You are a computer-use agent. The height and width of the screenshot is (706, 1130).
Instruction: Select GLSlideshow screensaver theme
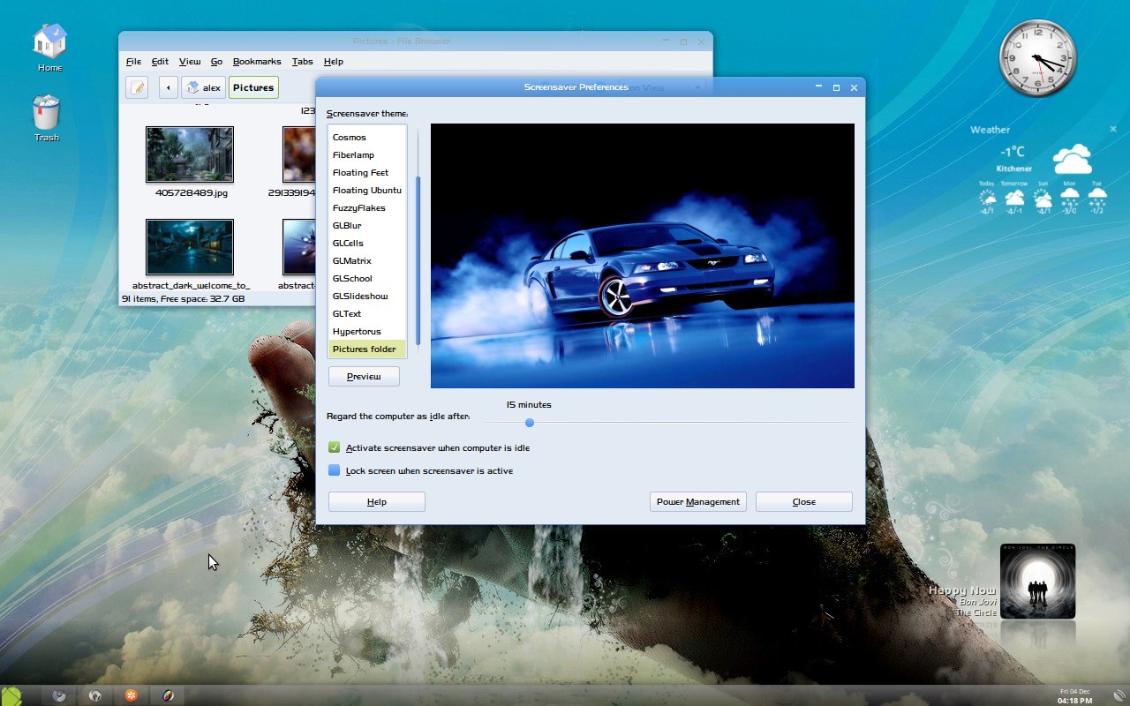pyautogui.click(x=367, y=297)
